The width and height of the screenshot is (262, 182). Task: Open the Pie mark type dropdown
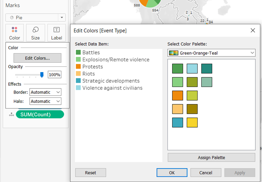point(62,18)
